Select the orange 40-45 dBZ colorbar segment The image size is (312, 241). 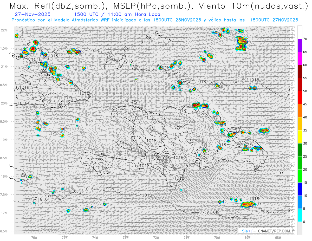pyautogui.click(x=300, y=111)
